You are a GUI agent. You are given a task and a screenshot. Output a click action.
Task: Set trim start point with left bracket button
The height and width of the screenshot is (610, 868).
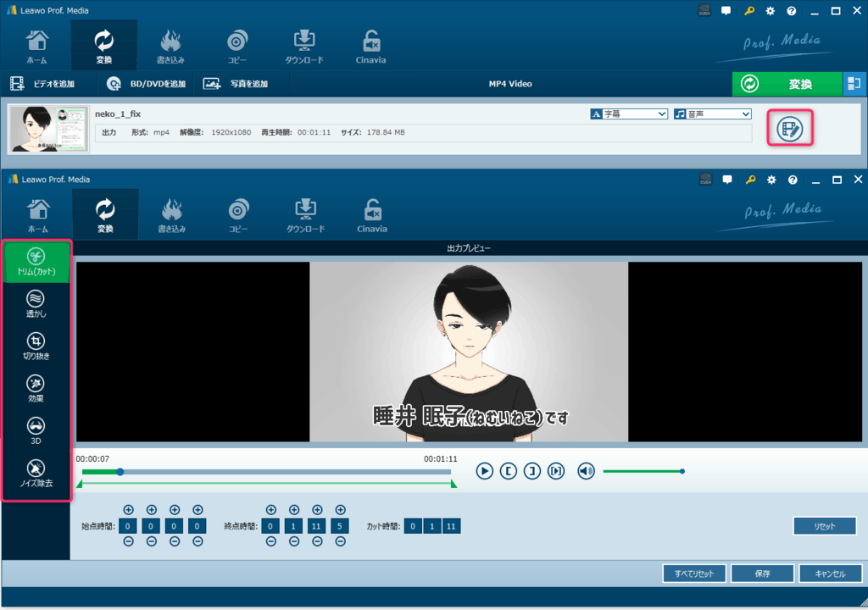(x=509, y=471)
